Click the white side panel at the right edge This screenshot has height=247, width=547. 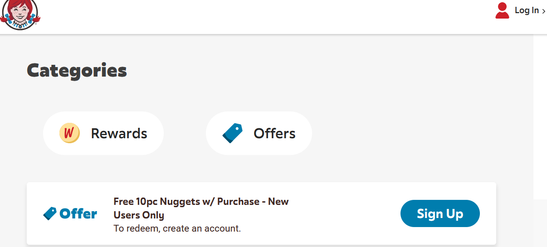coord(540,117)
